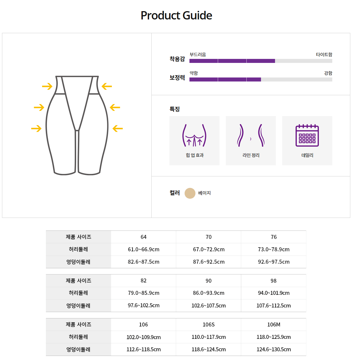Click the top-right yellow arrow at waist
Screen dimensions: 352x360
click(107, 86)
